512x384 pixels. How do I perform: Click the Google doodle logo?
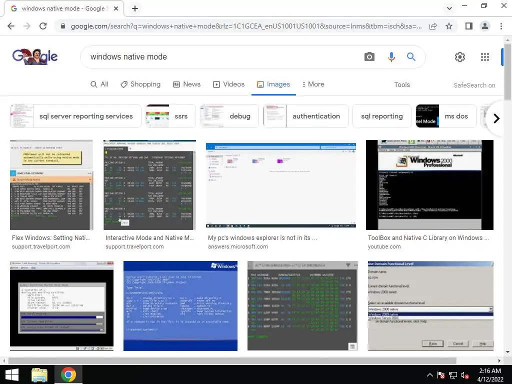pyautogui.click(x=35, y=56)
